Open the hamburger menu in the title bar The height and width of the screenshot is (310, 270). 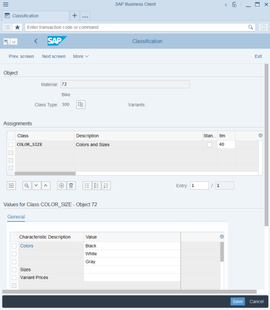coord(6,4)
